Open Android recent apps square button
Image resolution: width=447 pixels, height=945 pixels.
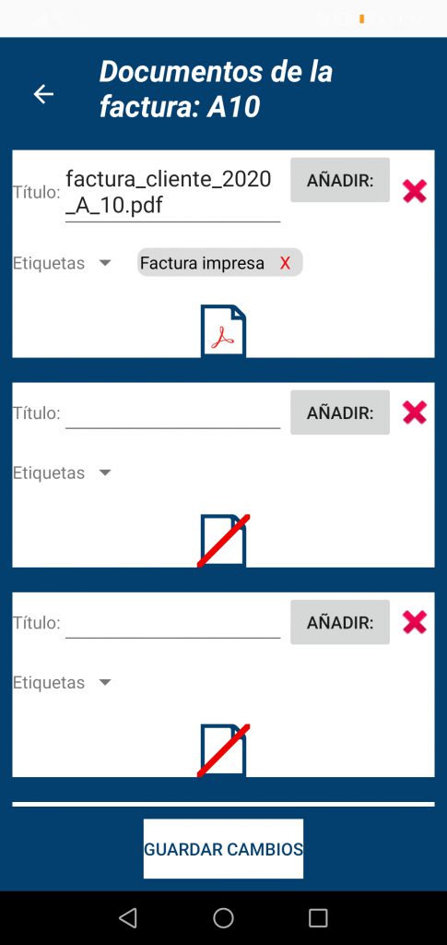pyautogui.click(x=318, y=918)
